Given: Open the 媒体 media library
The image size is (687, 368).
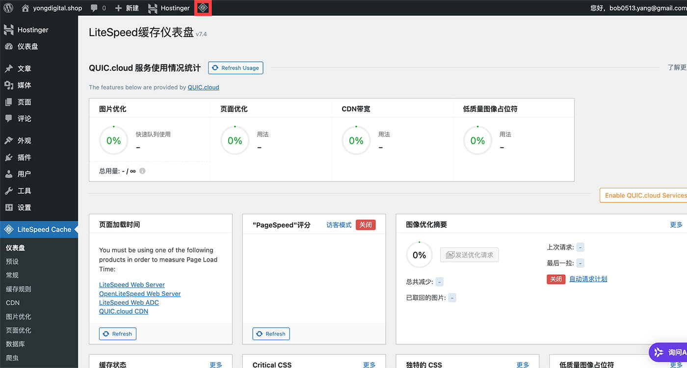Looking at the screenshot, I should (x=39, y=85).
